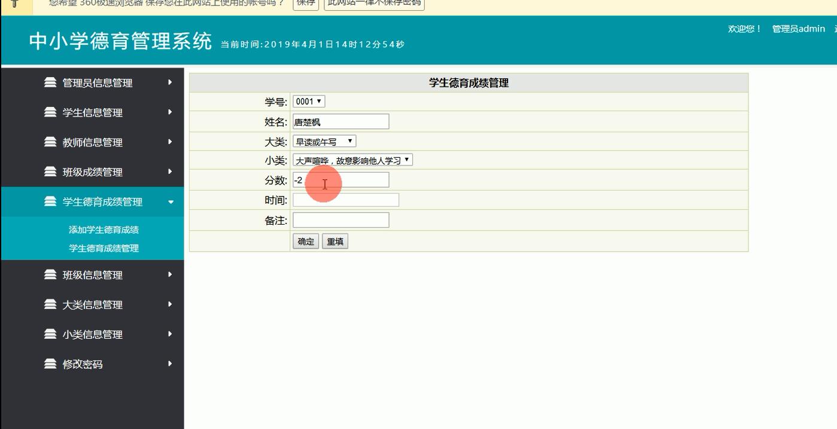
Task: Click the stack icon beside 学生德育成绩管理
Action: pos(50,202)
